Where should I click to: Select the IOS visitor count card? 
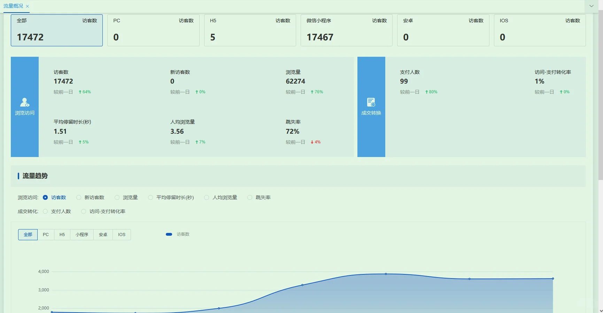coord(540,30)
